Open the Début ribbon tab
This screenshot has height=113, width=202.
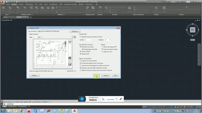tap(8, 4)
